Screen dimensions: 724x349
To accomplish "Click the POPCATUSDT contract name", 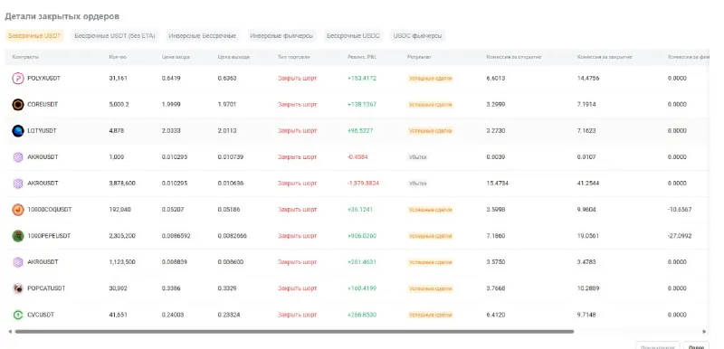I will (46, 288).
